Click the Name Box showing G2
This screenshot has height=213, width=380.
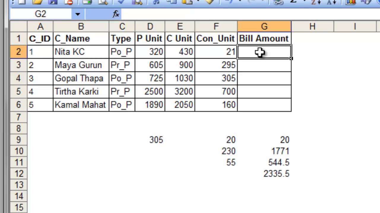point(41,14)
